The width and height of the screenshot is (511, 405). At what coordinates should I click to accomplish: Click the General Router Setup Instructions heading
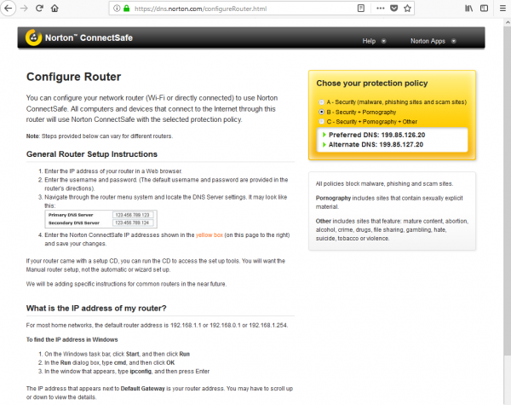(92, 154)
